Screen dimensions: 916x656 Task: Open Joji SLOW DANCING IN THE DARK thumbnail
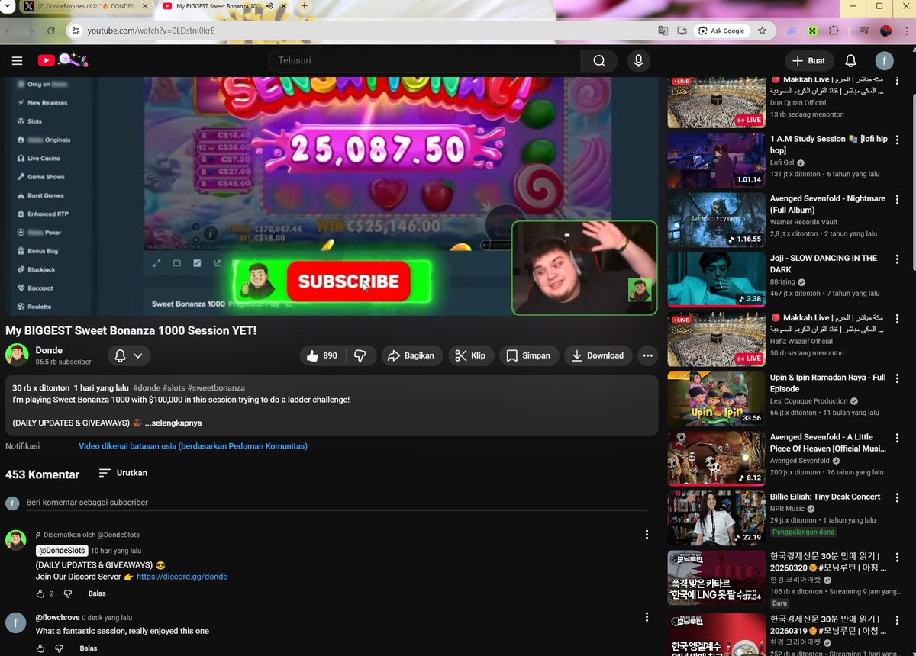pyautogui.click(x=716, y=279)
